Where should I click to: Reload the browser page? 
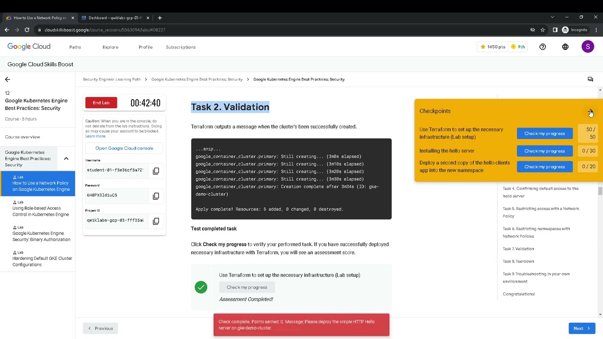(x=27, y=30)
